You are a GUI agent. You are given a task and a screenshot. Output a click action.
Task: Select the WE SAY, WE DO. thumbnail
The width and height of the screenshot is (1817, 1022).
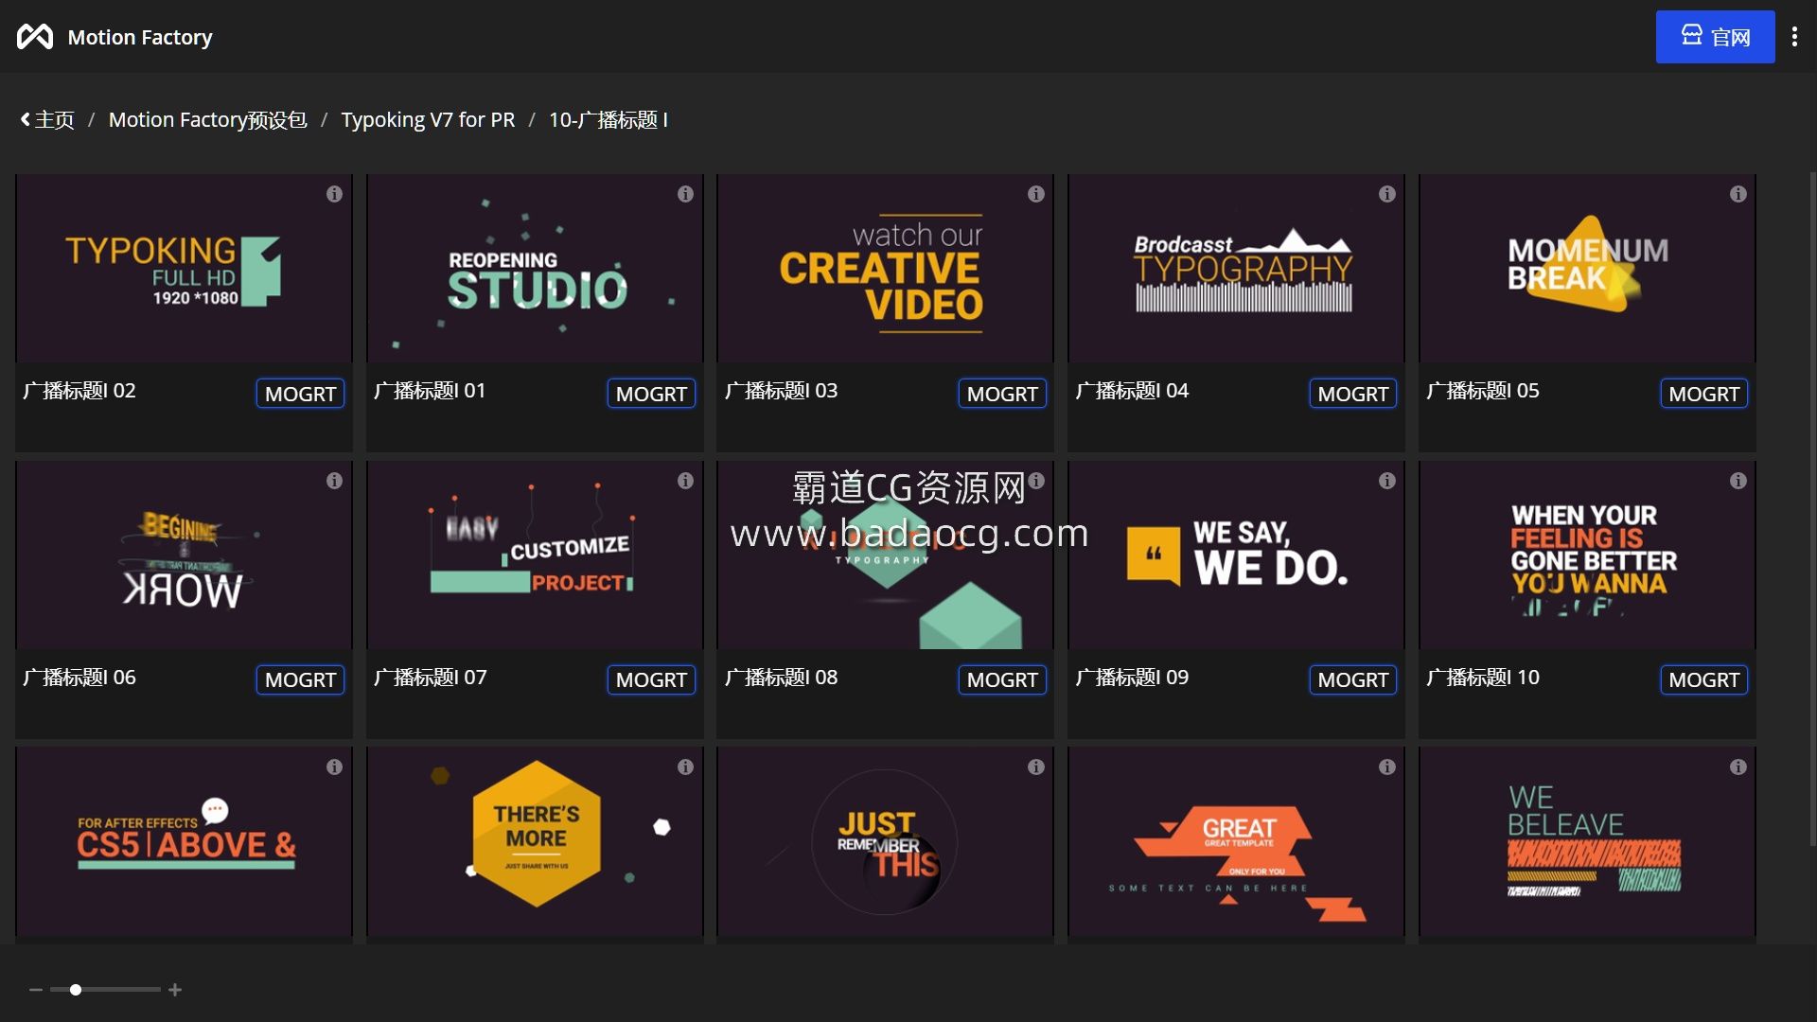[x=1236, y=555]
